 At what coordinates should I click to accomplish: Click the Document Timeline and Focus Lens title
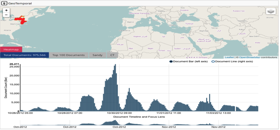139,117
